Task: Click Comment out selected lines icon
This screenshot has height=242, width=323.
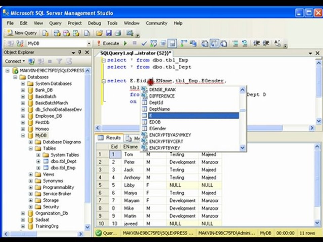Action: click(235, 43)
